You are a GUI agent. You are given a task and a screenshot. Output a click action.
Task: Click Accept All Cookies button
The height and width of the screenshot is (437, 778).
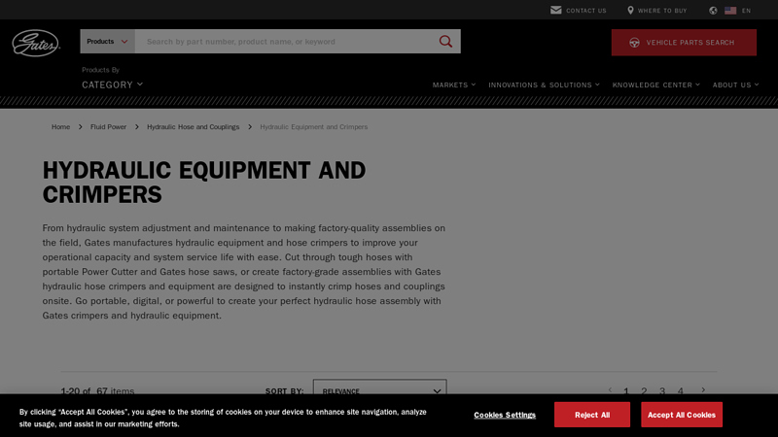[x=682, y=415]
